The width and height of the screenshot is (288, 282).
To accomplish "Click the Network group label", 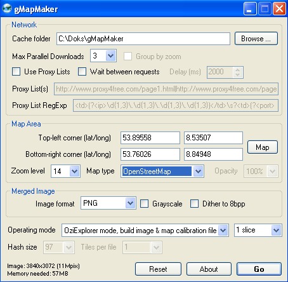I will 24,25.
